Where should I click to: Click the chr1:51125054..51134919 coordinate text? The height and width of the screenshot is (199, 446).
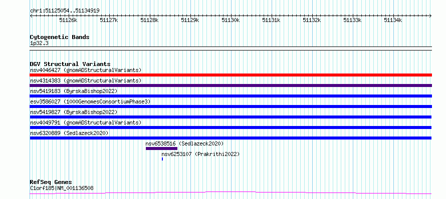[x=65, y=11]
